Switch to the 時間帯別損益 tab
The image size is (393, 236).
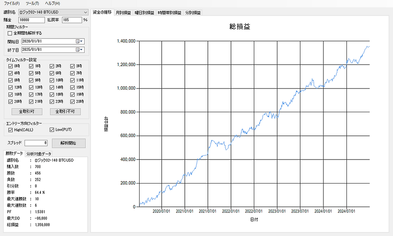point(170,12)
